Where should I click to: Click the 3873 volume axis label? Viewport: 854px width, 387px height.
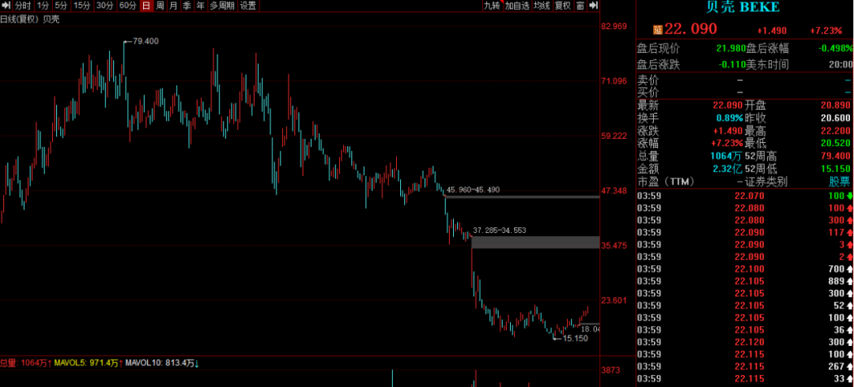point(611,370)
